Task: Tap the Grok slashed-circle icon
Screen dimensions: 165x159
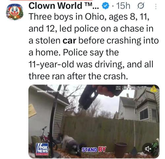Action: [141, 6]
